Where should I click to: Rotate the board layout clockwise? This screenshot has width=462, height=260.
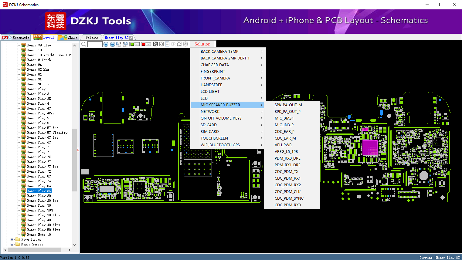coord(119,44)
